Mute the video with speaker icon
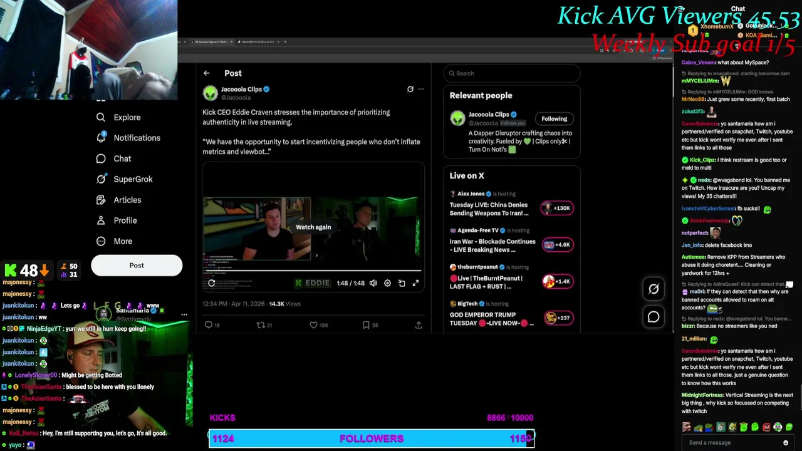Viewport: 802px width, 451px height. [373, 283]
